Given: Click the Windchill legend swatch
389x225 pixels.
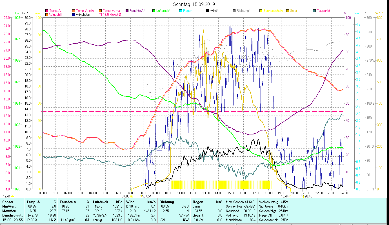Looking at the screenshot, I should (46, 14).
